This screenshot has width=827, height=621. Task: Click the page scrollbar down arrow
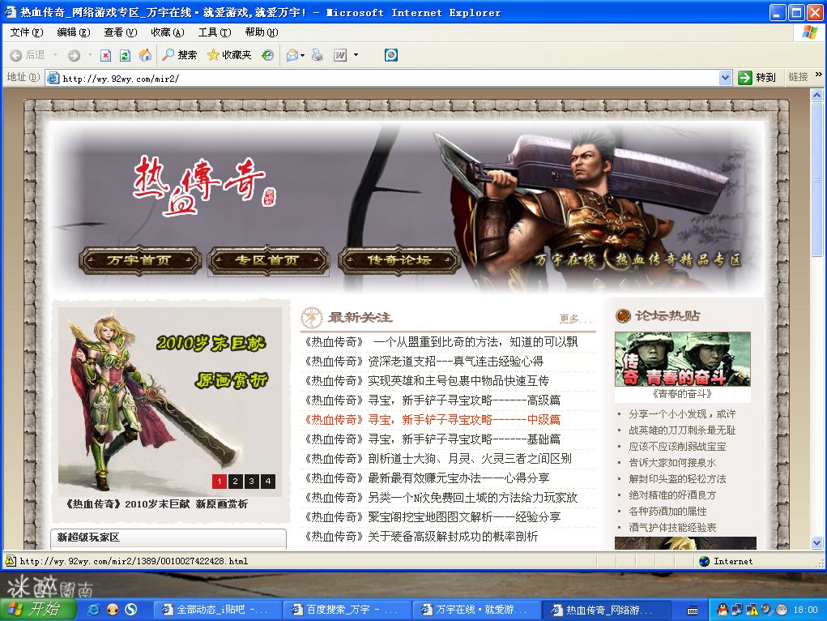tap(816, 542)
